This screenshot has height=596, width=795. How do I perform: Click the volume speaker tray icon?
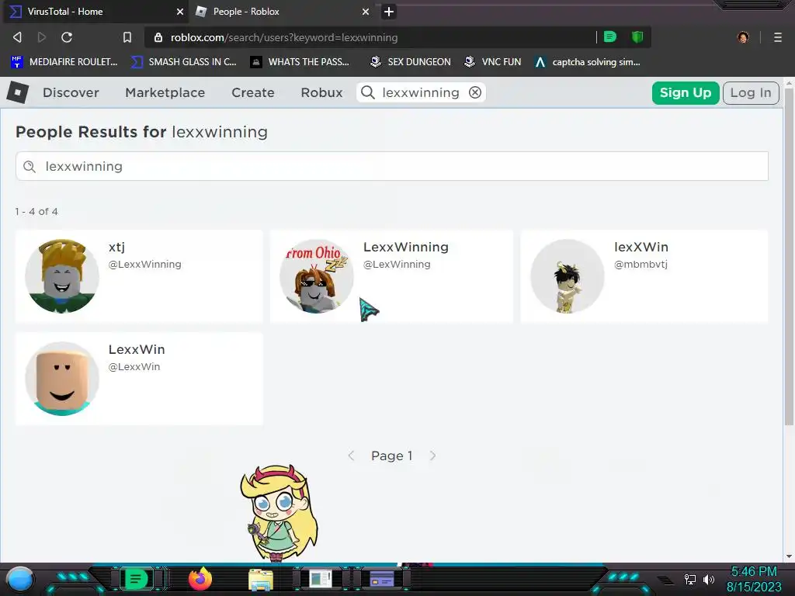(708, 579)
